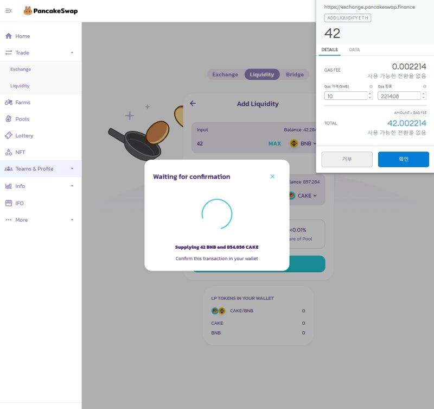The height and width of the screenshot is (409, 434).
Task: Click the Balance 42.28 BNB text
Action: [300, 130]
